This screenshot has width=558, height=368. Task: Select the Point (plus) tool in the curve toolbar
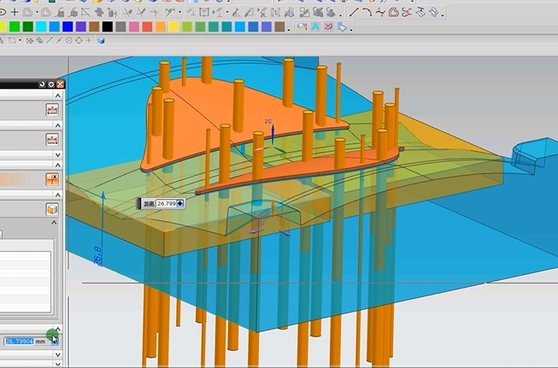[15, 13]
